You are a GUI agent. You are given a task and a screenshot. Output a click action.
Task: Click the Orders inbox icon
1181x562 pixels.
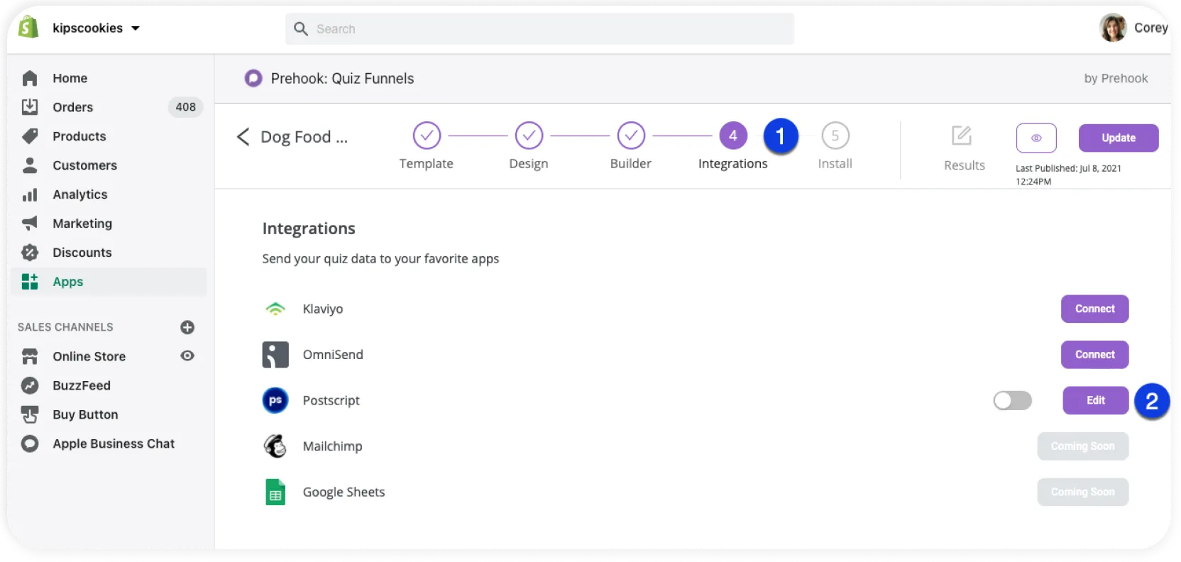(30, 107)
